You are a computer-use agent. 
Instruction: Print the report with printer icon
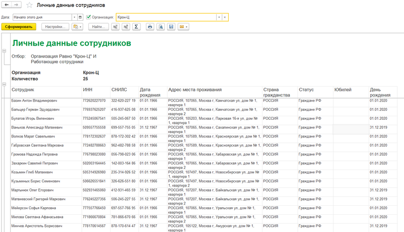150,27
